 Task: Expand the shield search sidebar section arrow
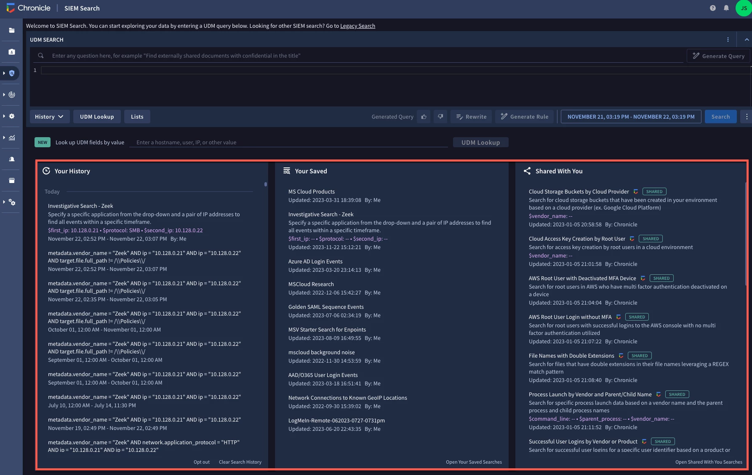(4, 73)
